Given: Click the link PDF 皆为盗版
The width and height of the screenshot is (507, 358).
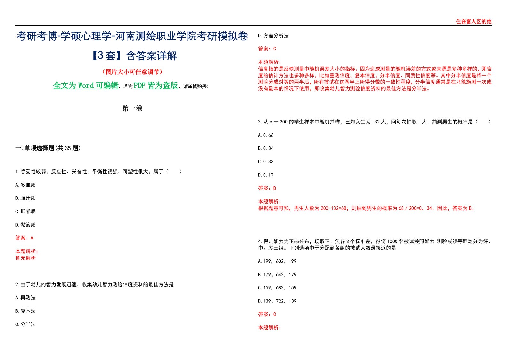Looking at the screenshot, I should (x=156, y=86).
